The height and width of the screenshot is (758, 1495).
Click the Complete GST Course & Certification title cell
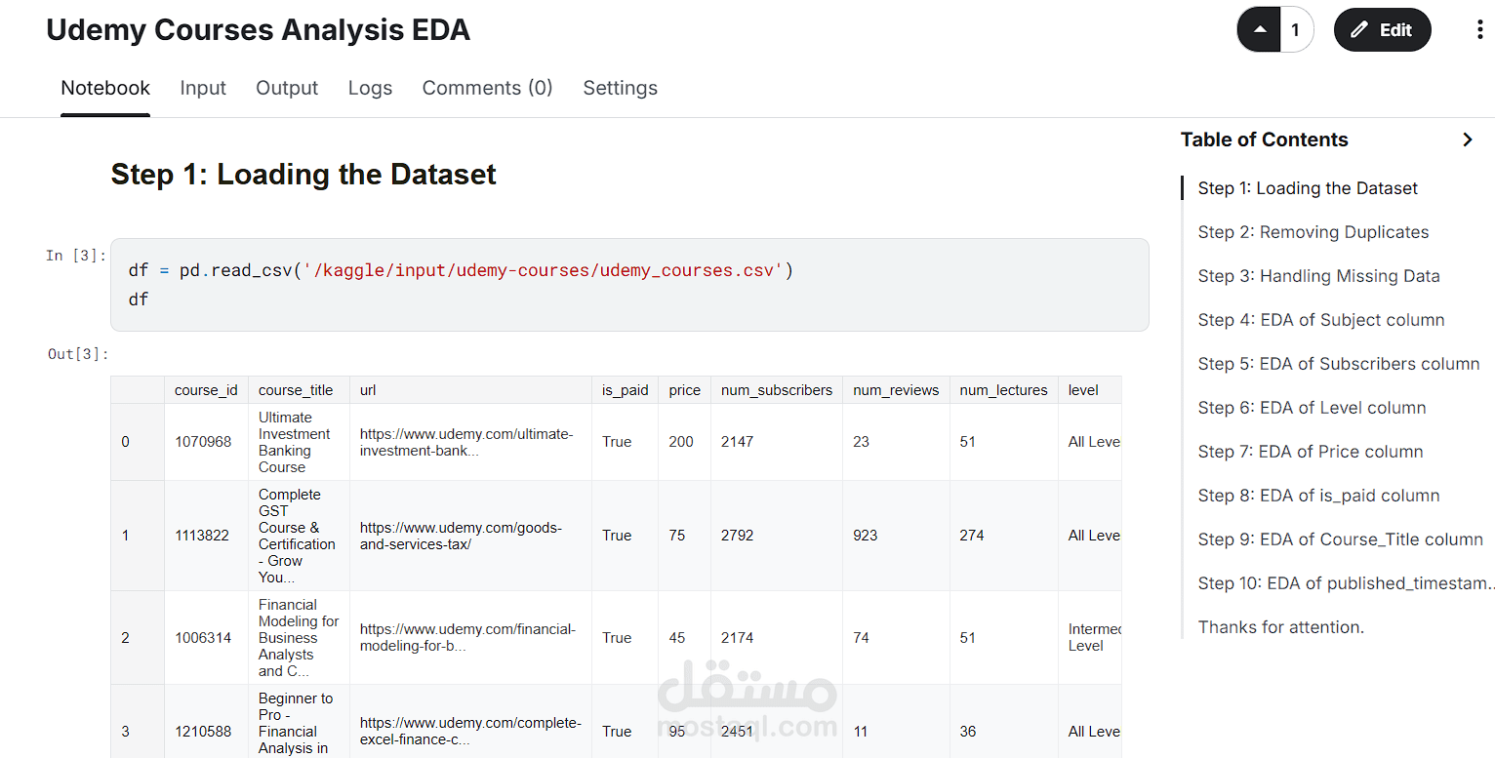point(297,536)
